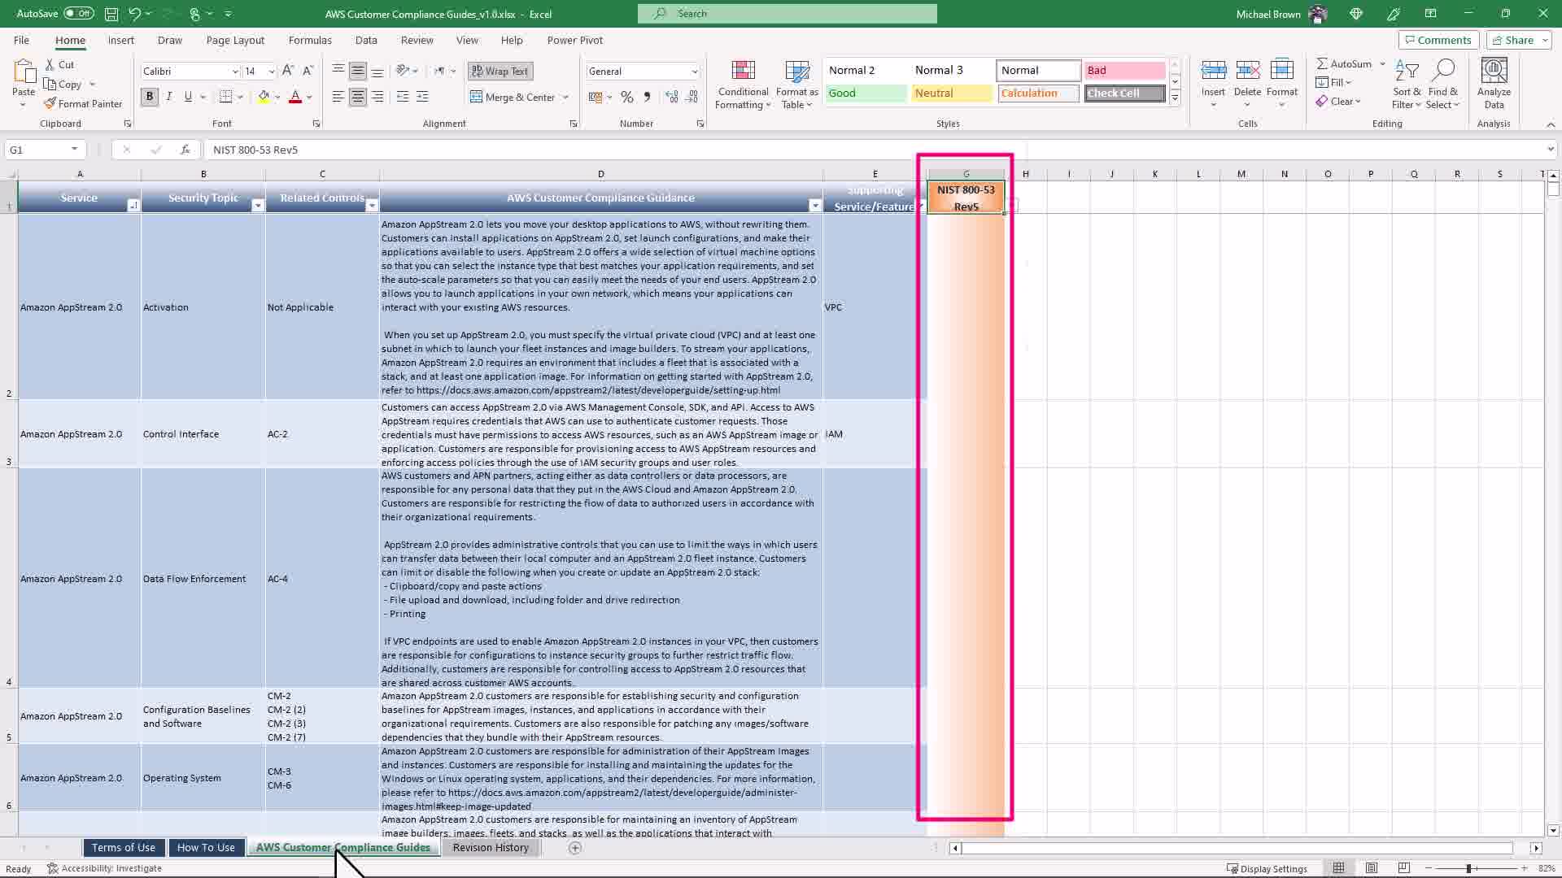This screenshot has width=1562, height=878.
Task: Expand the number format dropdown
Action: pyautogui.click(x=694, y=72)
